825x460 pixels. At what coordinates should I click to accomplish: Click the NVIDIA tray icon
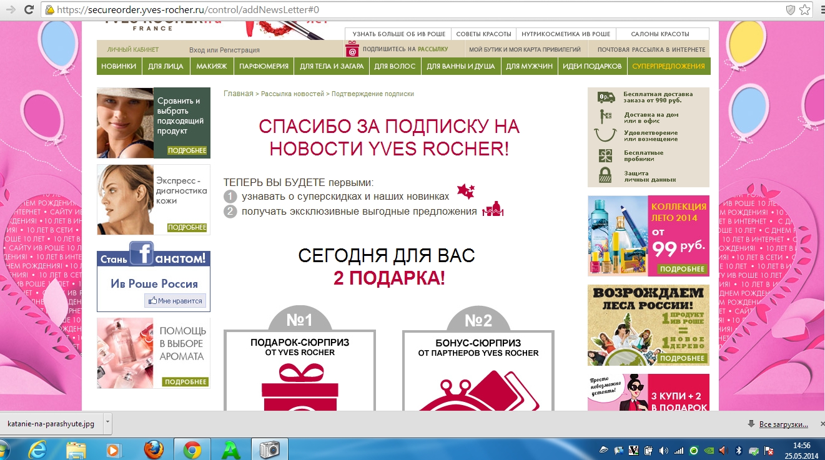tap(708, 450)
